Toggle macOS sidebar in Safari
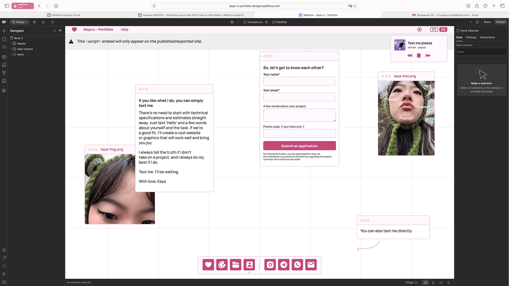The width and height of the screenshot is (509, 286). 7,6
